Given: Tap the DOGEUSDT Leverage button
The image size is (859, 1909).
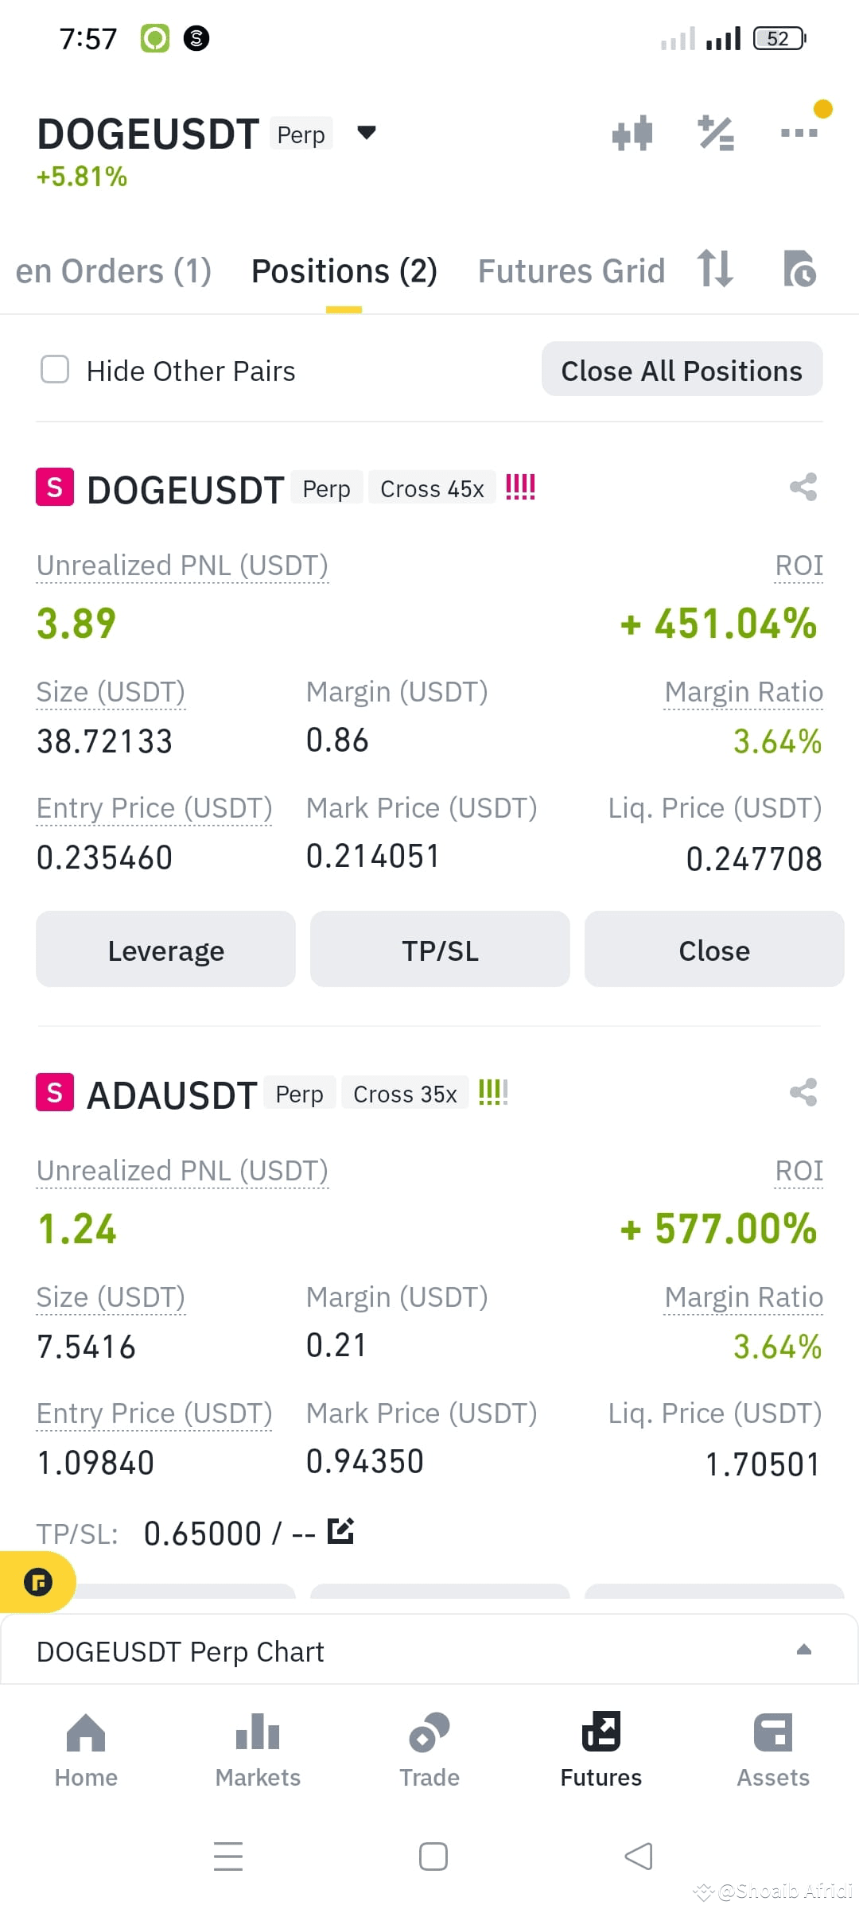Looking at the screenshot, I should point(165,950).
